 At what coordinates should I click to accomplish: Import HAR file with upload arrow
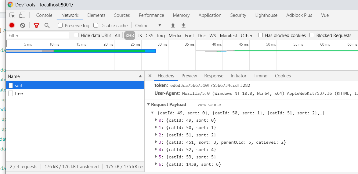pos(173,25)
